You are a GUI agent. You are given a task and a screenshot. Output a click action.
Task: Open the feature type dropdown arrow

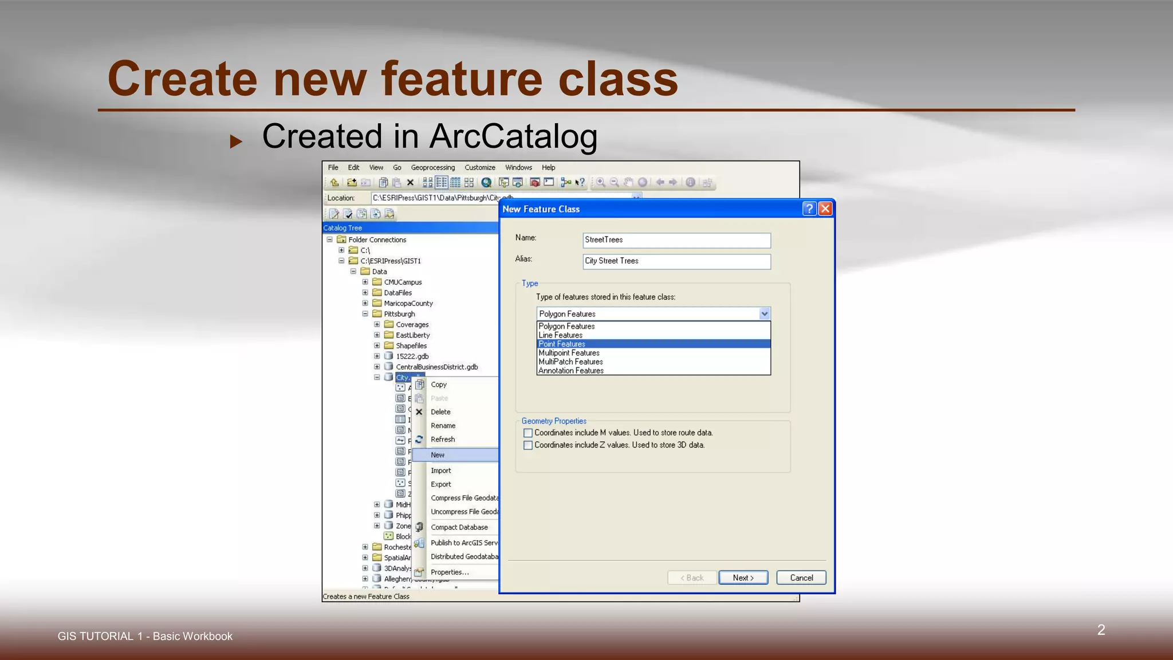pyautogui.click(x=764, y=314)
